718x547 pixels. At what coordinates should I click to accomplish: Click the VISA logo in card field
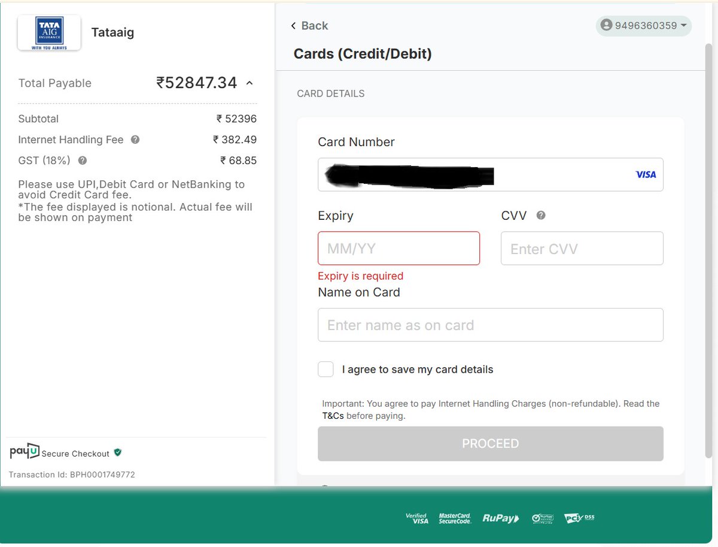click(646, 174)
